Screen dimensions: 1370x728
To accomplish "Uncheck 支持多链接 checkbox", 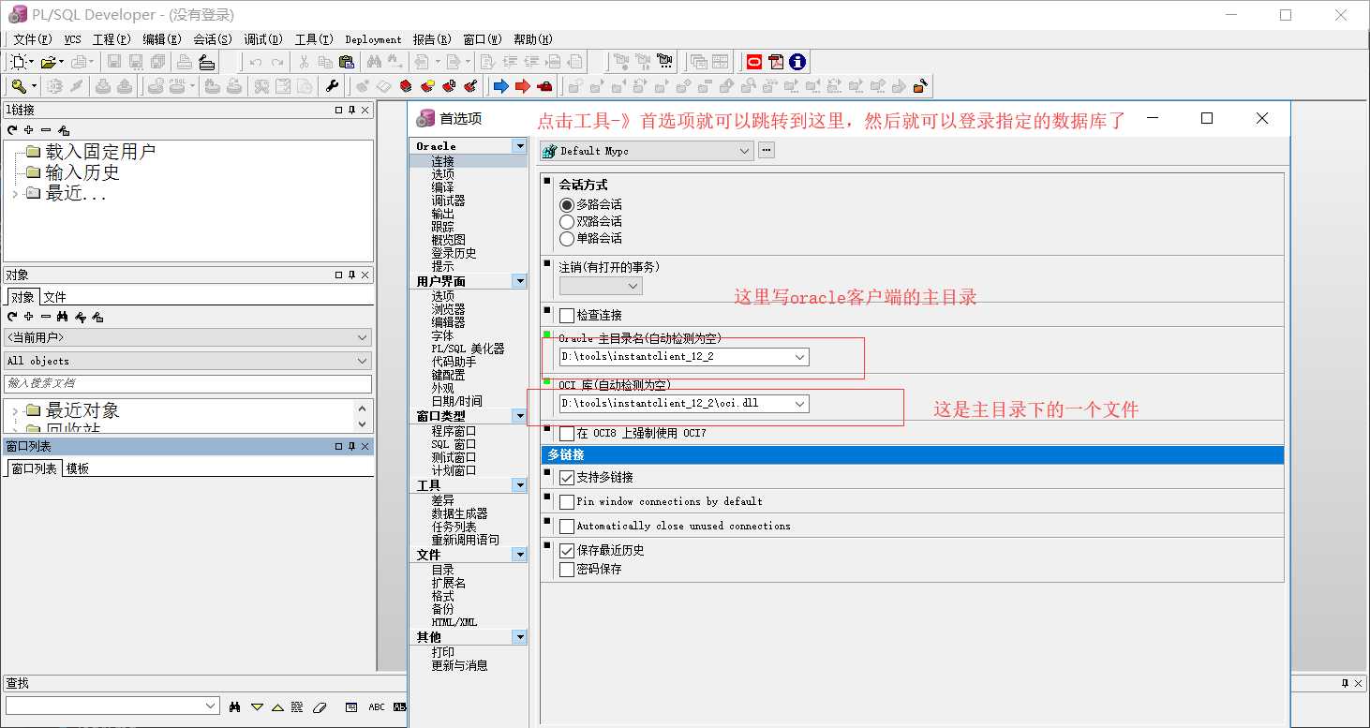I will click(x=567, y=477).
